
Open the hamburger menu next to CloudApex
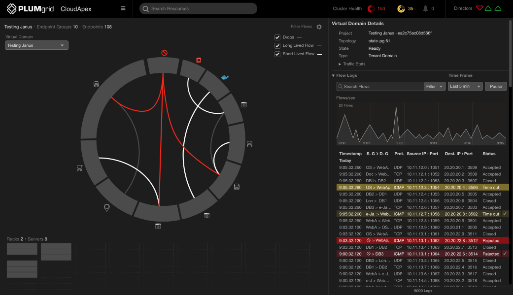point(123,8)
